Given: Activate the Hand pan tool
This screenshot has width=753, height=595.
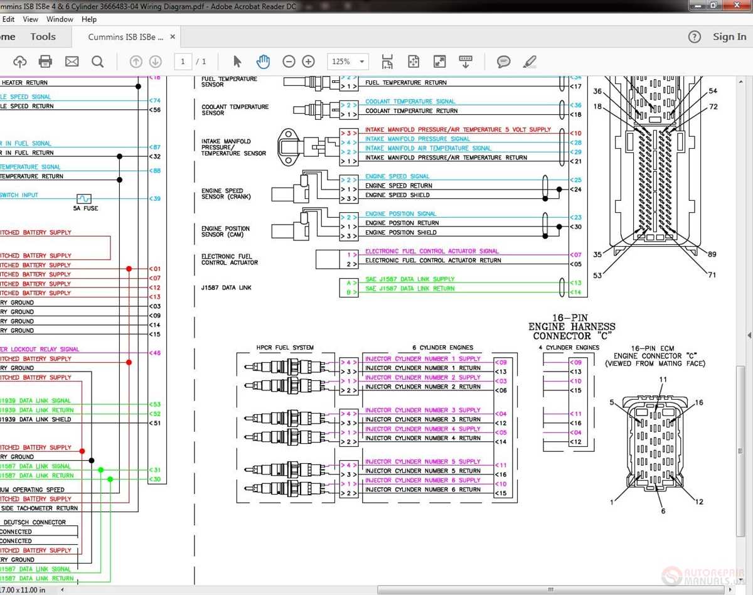Looking at the screenshot, I should coord(263,62).
